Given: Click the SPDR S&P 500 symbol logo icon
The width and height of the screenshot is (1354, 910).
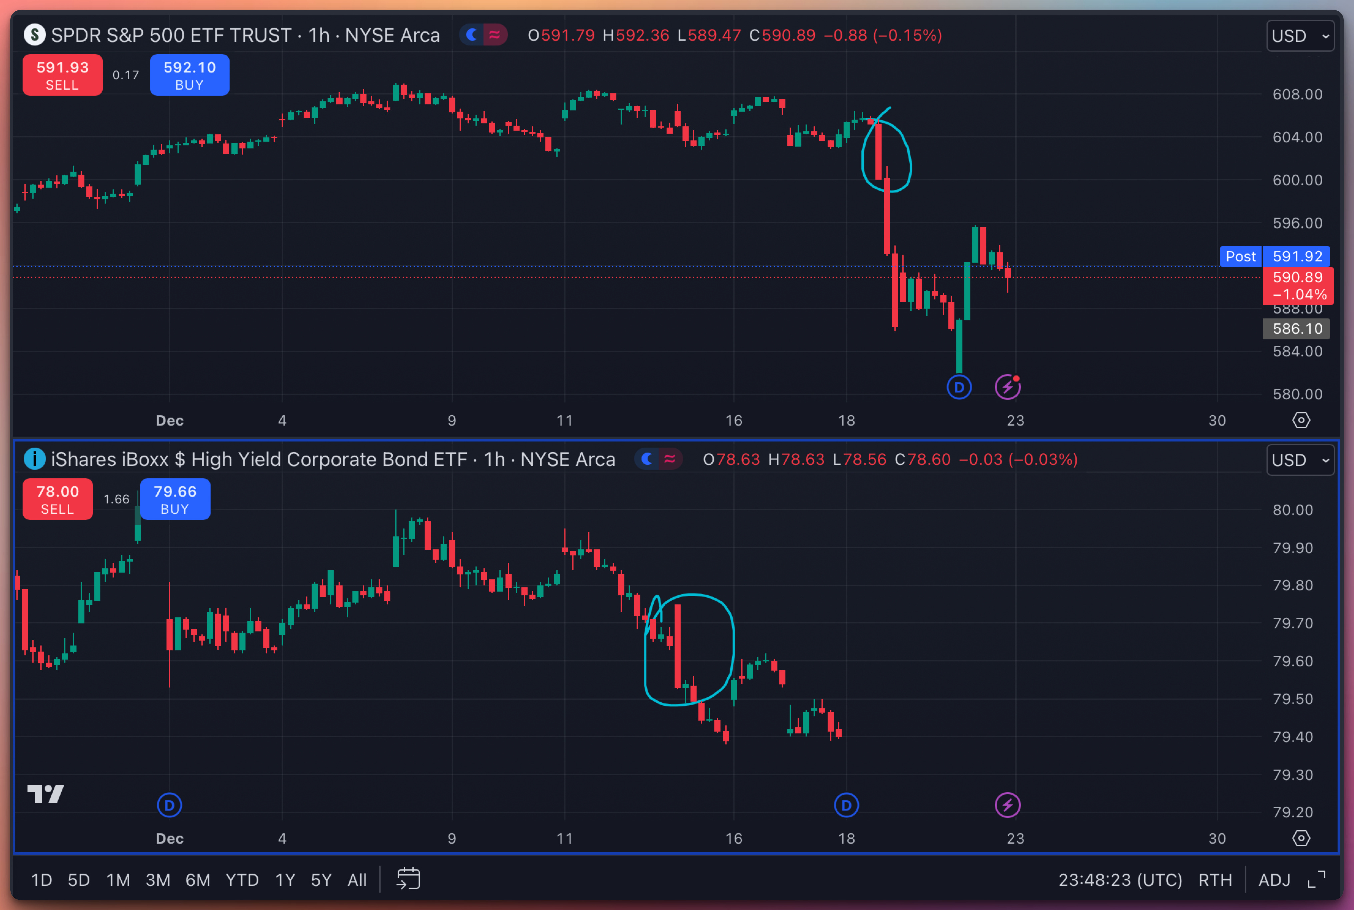Looking at the screenshot, I should coord(35,35).
